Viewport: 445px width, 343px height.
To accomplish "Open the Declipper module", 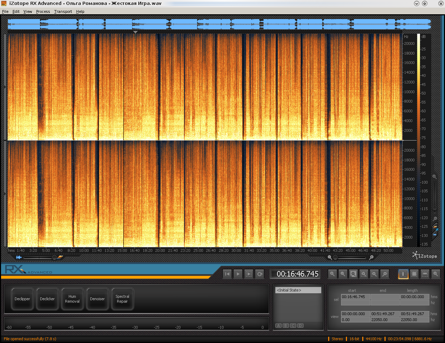I will click(22, 299).
